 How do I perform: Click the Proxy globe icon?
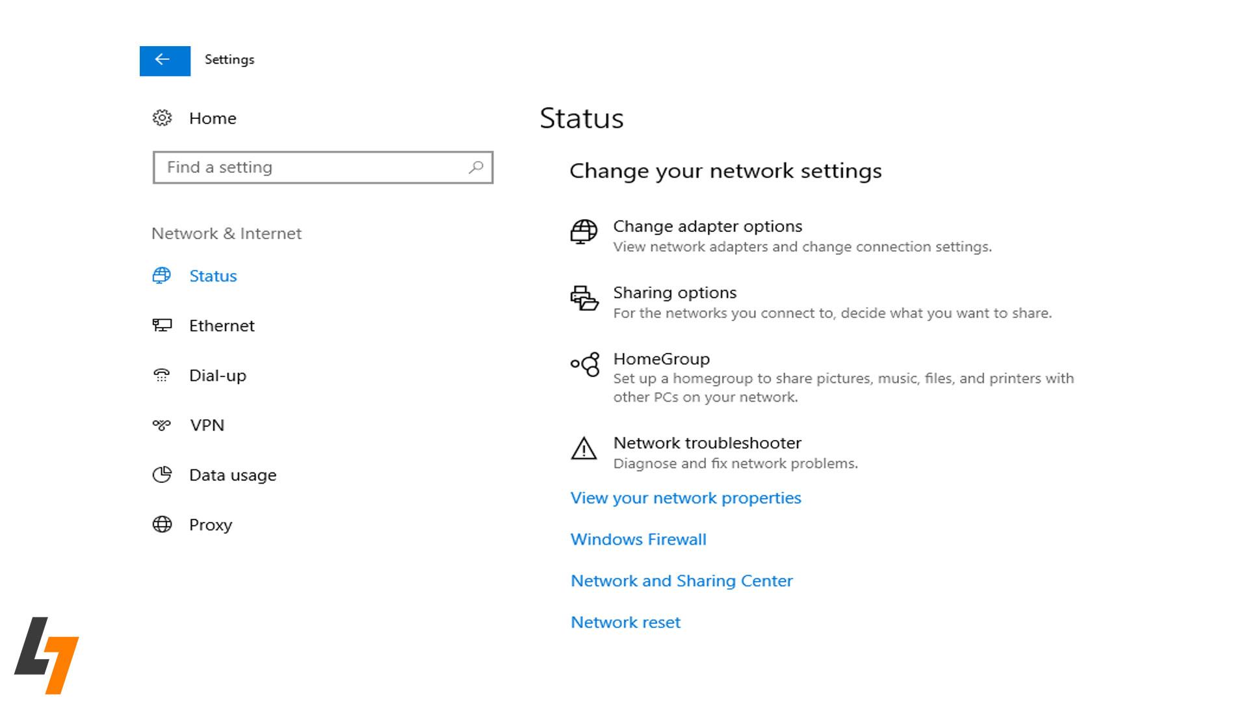[162, 524]
